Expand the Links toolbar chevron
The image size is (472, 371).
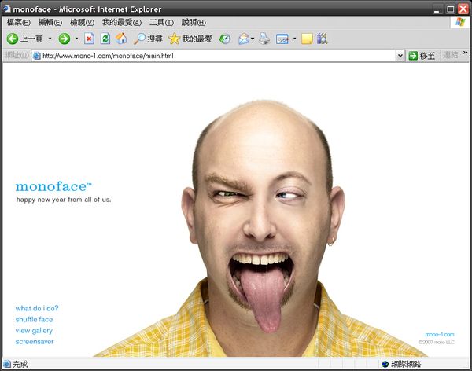pos(466,53)
